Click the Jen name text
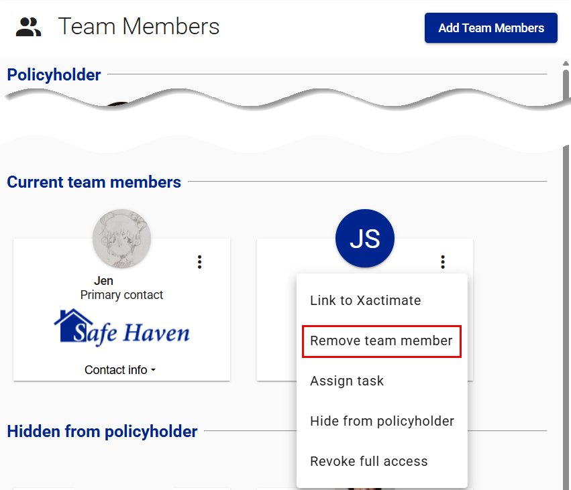 coord(103,281)
